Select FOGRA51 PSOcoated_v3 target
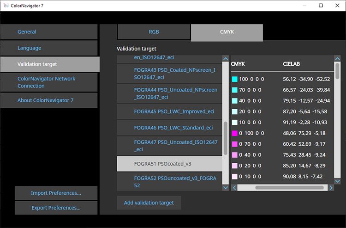The height and width of the screenshot is (228, 346). coord(169,164)
